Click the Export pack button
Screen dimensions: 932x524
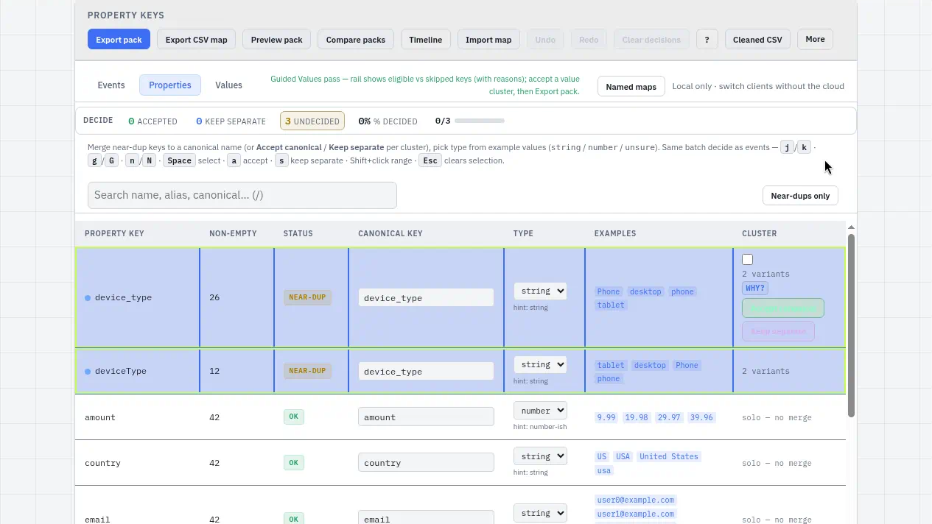tap(119, 40)
